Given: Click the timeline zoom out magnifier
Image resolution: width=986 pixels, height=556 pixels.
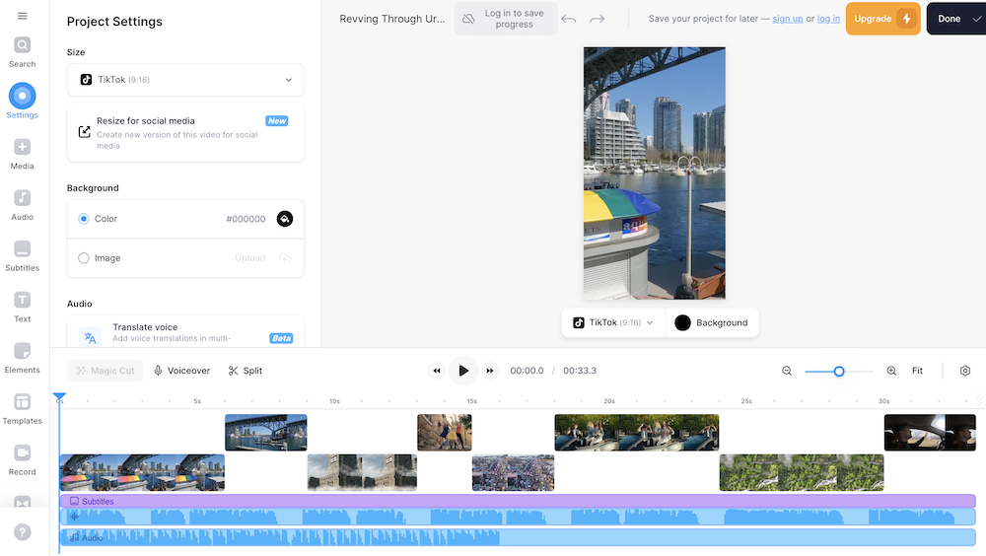Looking at the screenshot, I should pos(787,371).
